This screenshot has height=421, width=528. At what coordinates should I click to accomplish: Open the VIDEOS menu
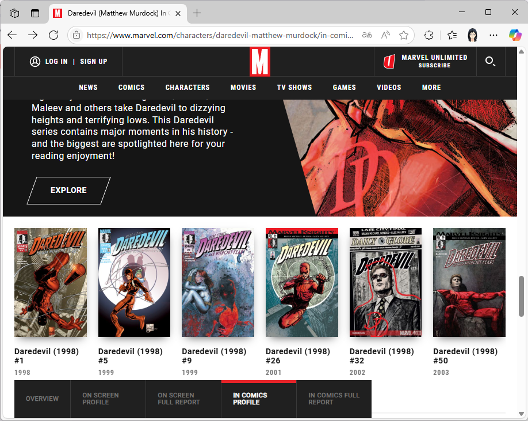click(x=389, y=88)
